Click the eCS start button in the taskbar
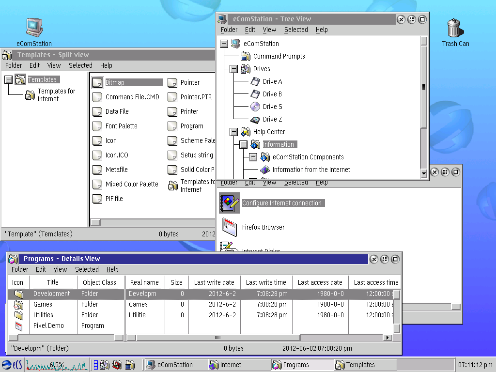 coord(12,365)
